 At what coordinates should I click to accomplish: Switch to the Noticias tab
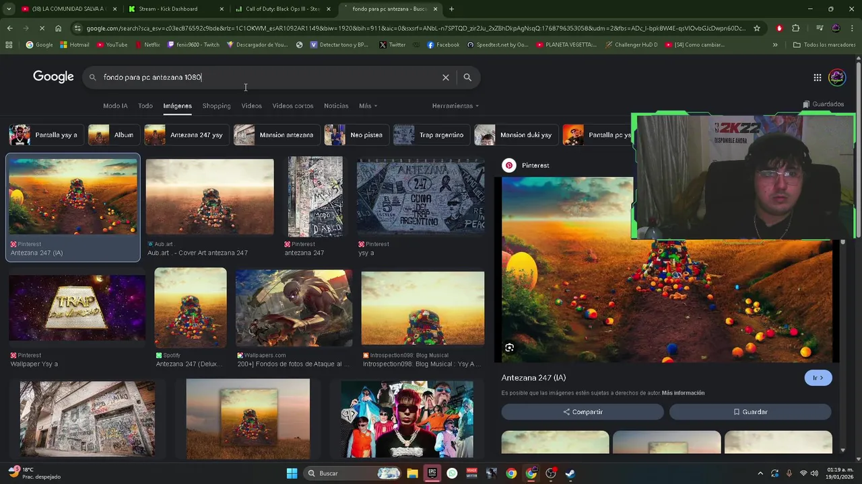tap(336, 106)
